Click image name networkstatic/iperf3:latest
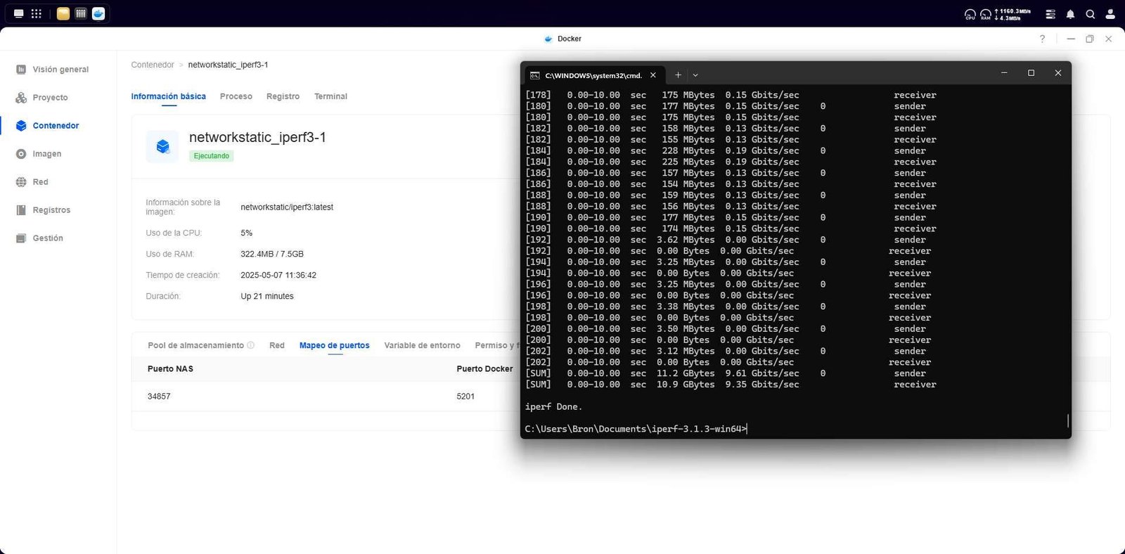The height and width of the screenshot is (554, 1125). (x=287, y=207)
